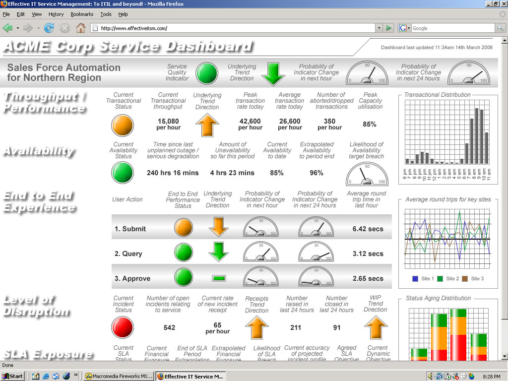Click the green Underlying Trend Direction arrow in header

pyautogui.click(x=273, y=74)
